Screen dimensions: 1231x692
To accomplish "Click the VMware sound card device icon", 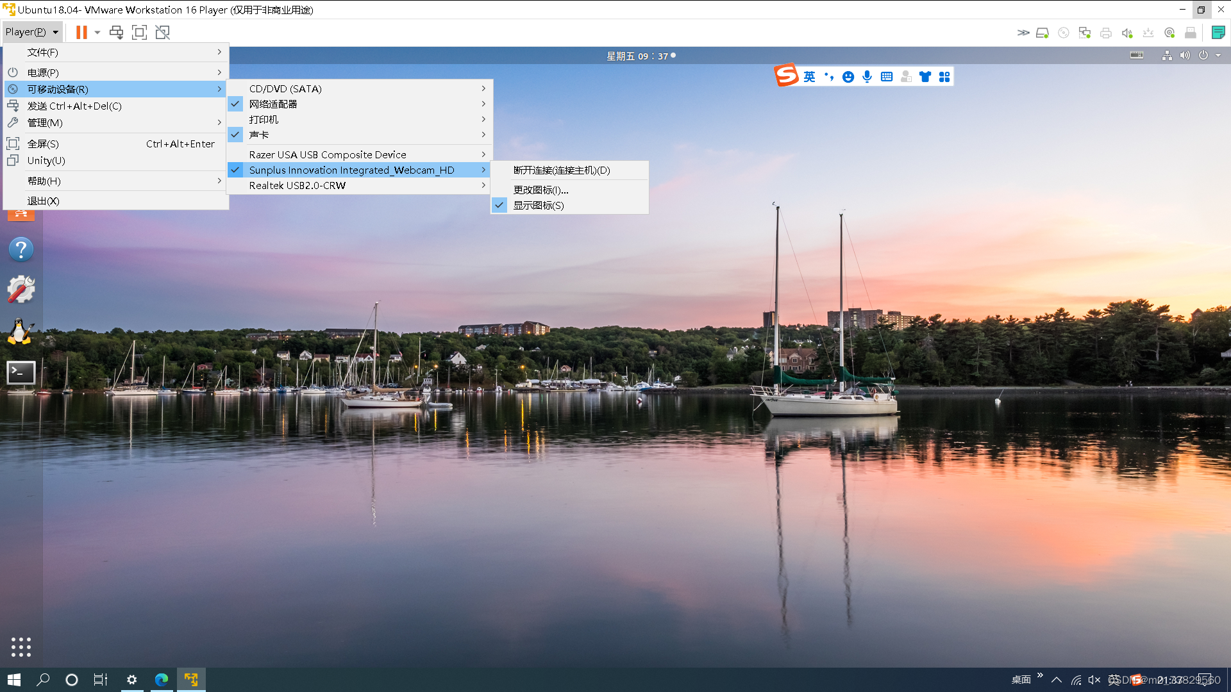I will 1127,33.
